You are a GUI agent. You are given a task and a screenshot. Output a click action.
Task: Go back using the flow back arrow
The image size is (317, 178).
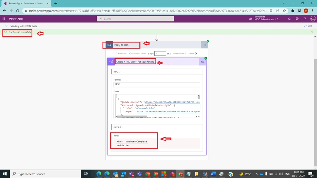(x=6, y=26)
